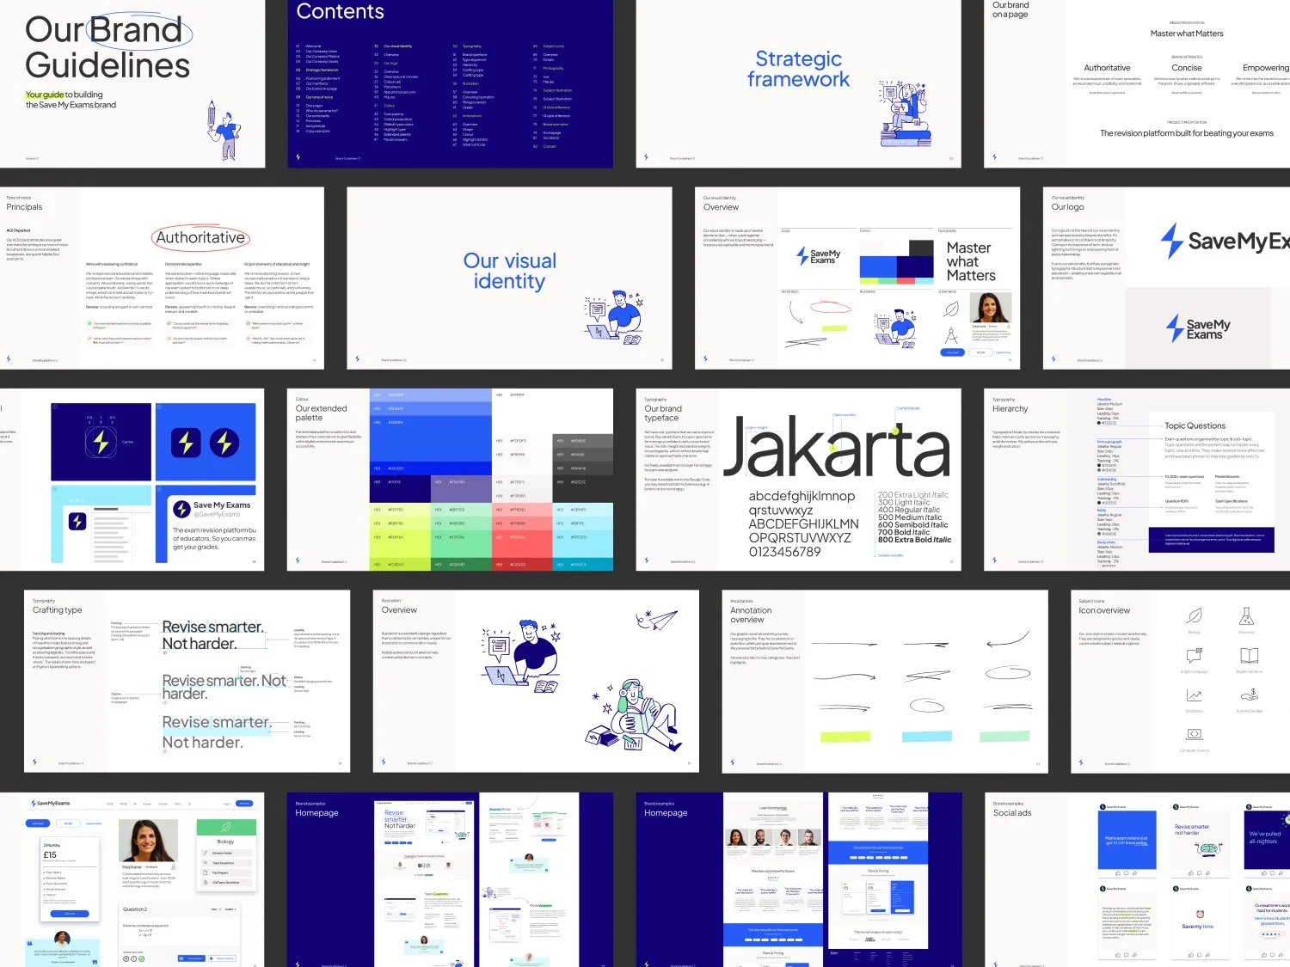Open Past Papers on the Biology card
The height and width of the screenshot is (967, 1290).
click(226, 872)
